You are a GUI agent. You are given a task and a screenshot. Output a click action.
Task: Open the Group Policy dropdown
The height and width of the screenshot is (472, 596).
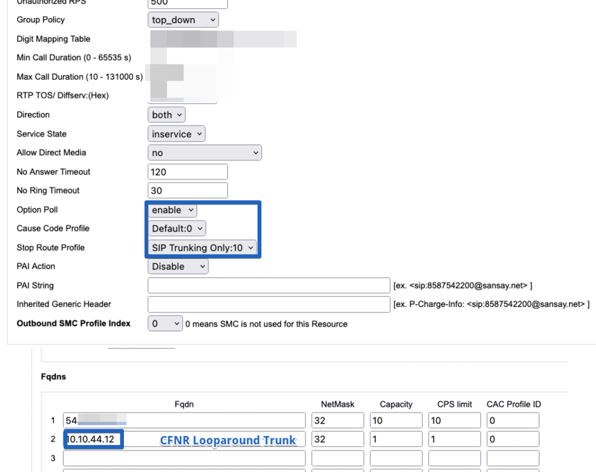[183, 20]
